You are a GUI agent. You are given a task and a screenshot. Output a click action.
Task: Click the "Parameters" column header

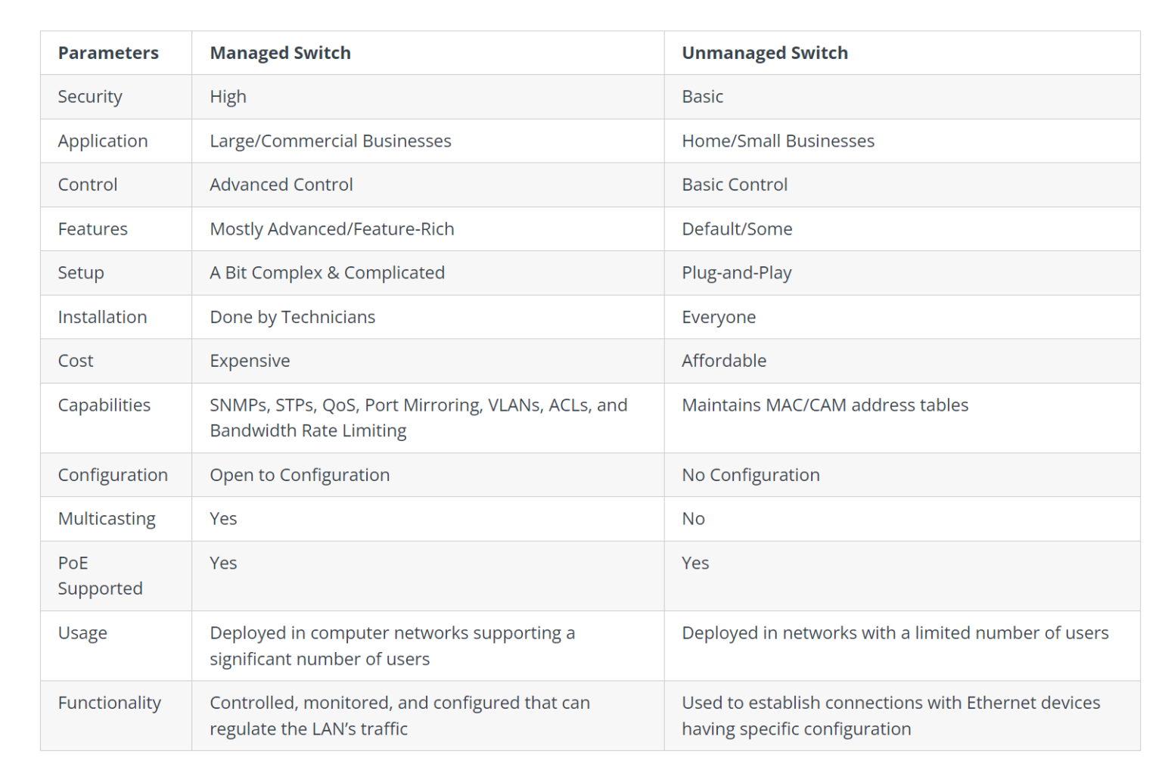[108, 53]
